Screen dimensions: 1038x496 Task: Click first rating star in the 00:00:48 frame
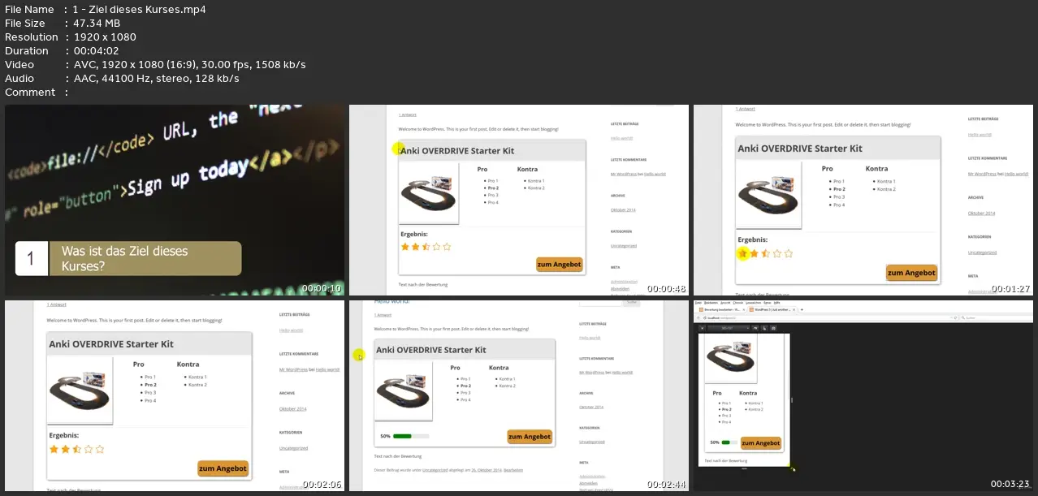click(x=405, y=246)
